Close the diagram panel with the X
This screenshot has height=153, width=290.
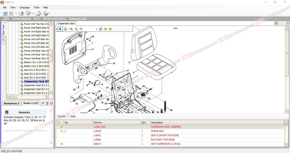pos(288,23)
